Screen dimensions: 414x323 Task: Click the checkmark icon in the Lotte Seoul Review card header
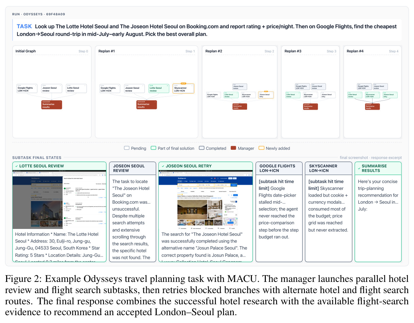coord(16,166)
